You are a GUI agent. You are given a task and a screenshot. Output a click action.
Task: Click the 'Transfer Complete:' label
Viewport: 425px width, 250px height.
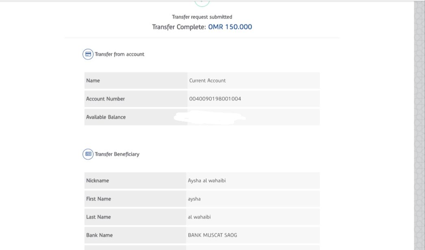[179, 27]
